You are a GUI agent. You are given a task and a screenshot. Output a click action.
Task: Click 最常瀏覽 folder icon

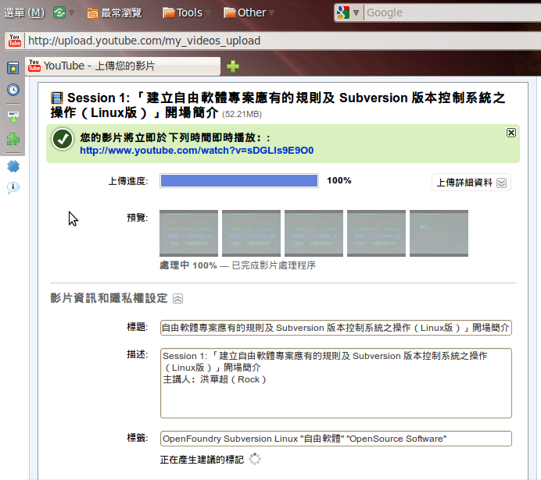click(92, 13)
